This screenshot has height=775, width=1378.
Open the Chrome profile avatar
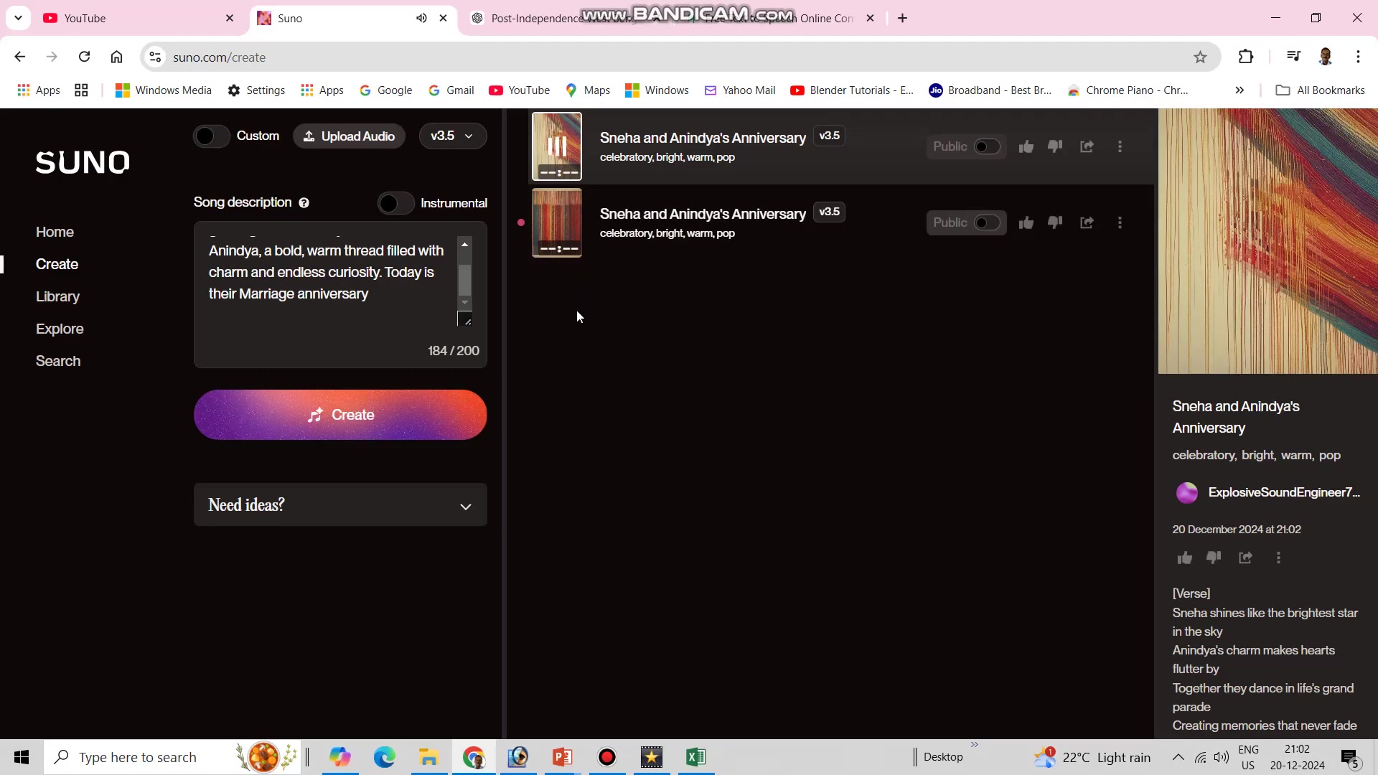tap(1326, 57)
